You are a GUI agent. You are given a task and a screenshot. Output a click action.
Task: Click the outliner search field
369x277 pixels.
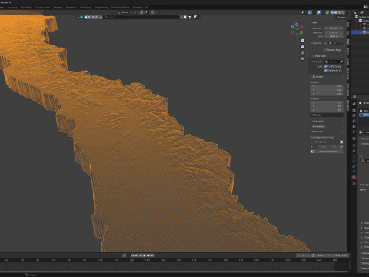tap(141, 17)
